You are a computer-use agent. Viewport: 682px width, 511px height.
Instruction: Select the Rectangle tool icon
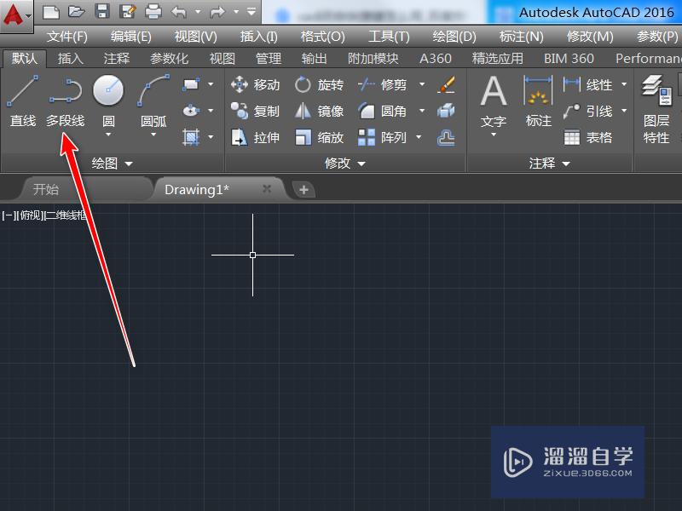coord(190,84)
